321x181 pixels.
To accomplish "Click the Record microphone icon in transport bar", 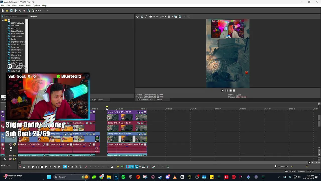I will [20, 167].
